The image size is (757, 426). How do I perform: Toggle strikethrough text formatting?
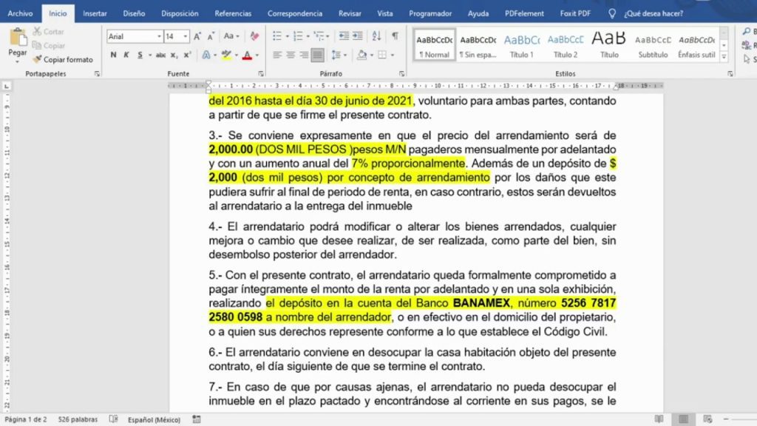160,55
